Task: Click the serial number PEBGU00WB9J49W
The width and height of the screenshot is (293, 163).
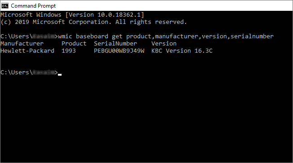Action: 119,51
